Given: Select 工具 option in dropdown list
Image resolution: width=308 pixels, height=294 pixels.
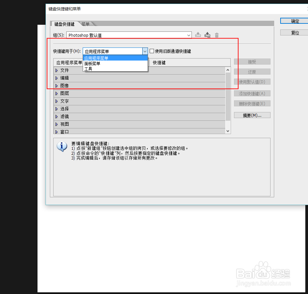Looking at the screenshot, I should click(115, 69).
